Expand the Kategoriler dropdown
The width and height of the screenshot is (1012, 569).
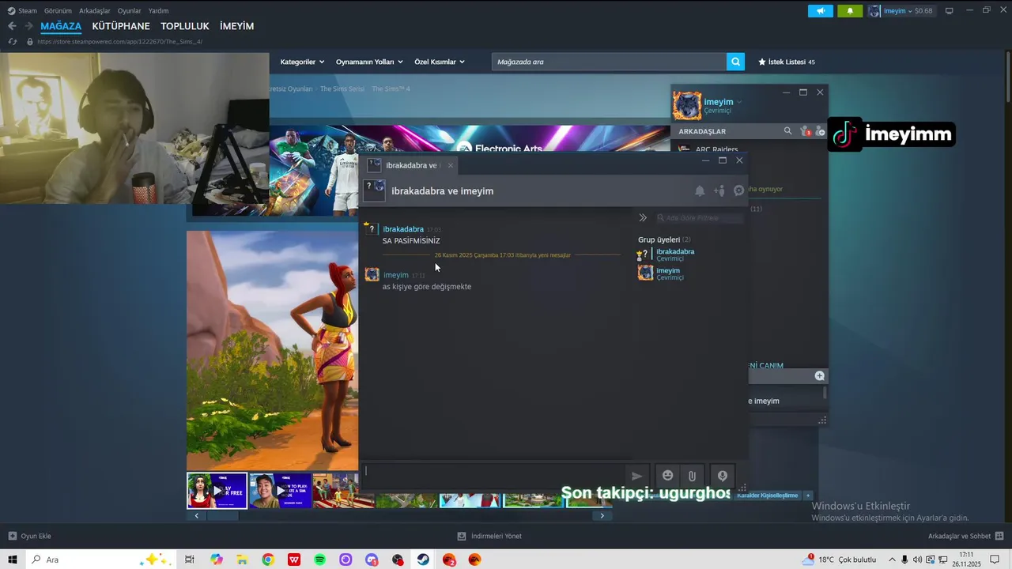point(302,62)
